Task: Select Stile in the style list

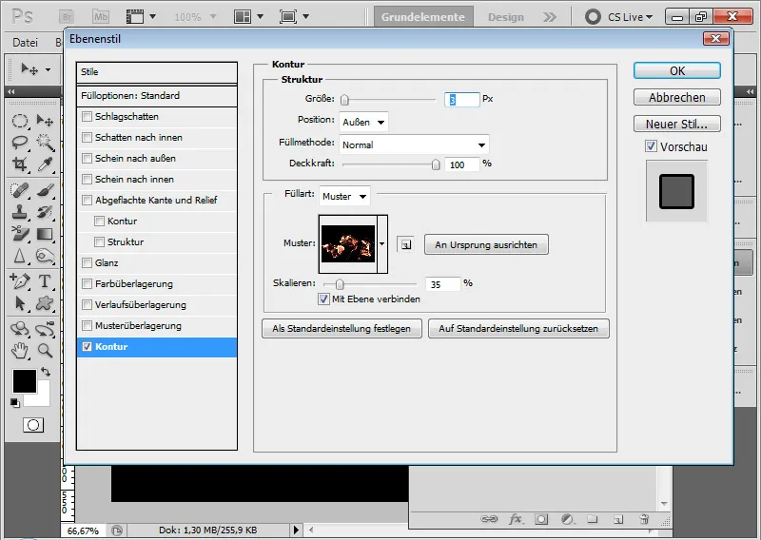Action: 157,72
